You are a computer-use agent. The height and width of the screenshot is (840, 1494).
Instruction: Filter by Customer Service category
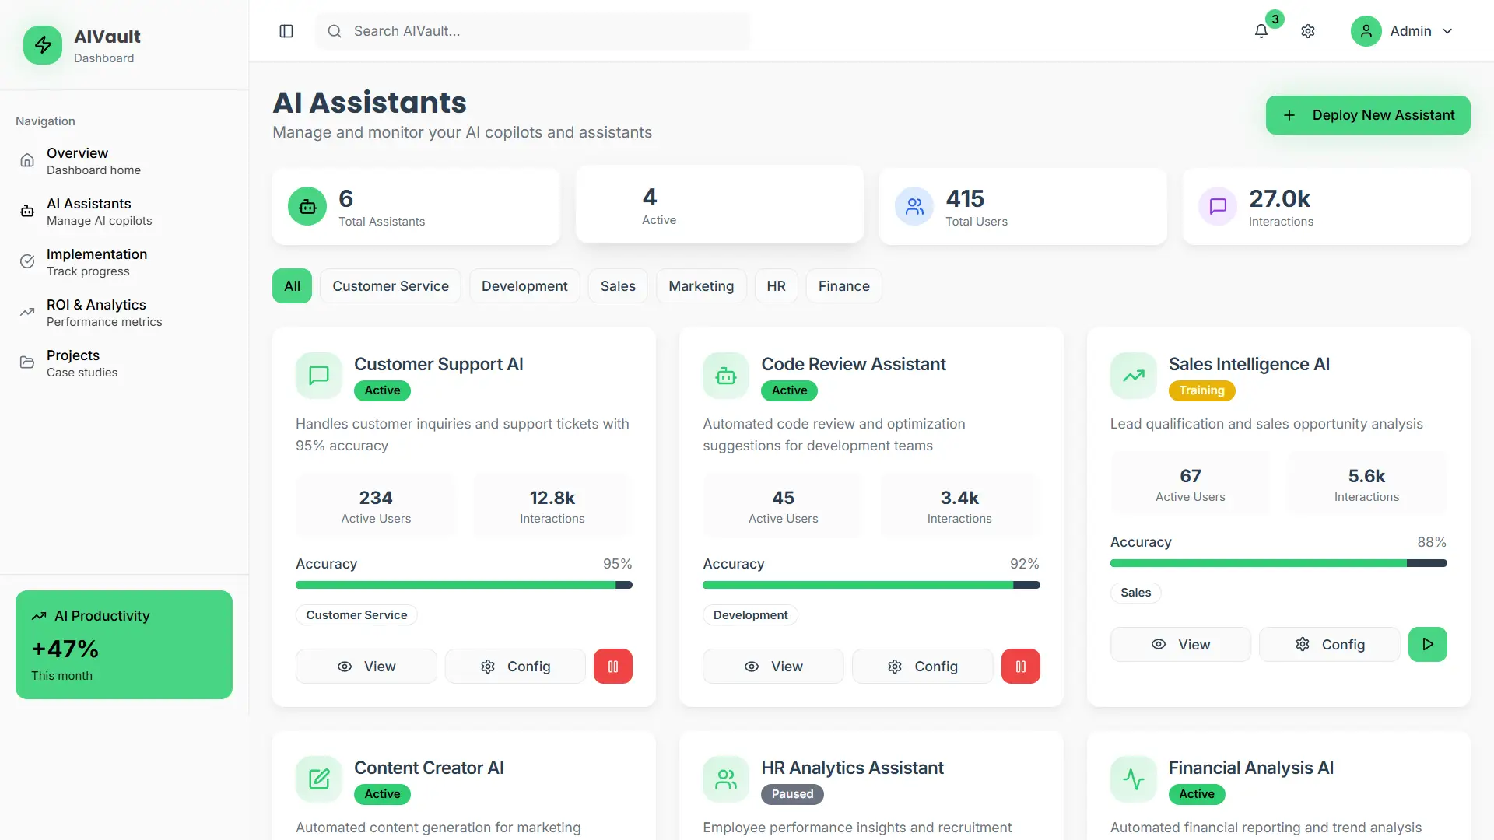pos(391,286)
